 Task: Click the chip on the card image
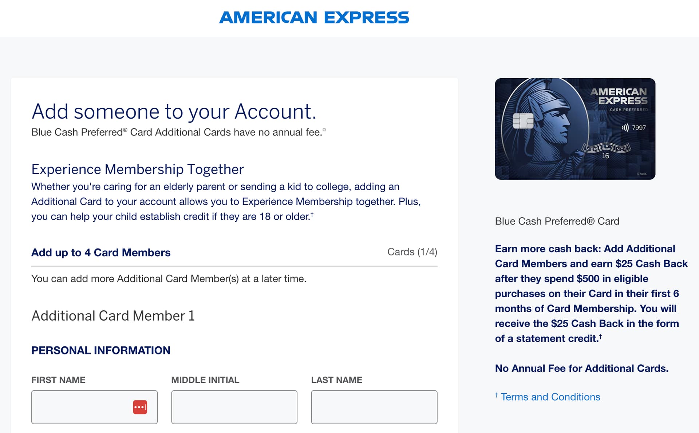coord(523,121)
